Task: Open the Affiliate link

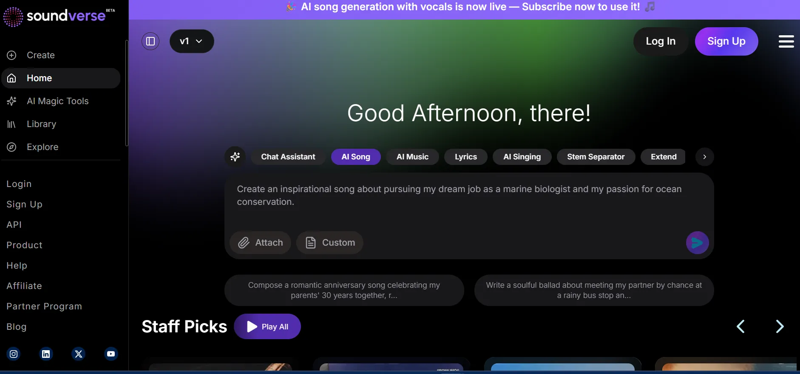Action: [x=24, y=286]
